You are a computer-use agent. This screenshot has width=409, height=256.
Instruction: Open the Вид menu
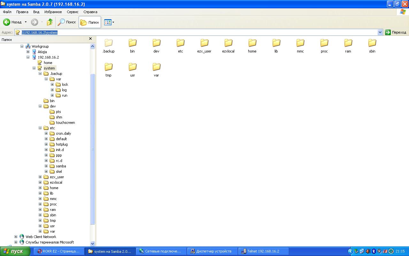click(36, 12)
